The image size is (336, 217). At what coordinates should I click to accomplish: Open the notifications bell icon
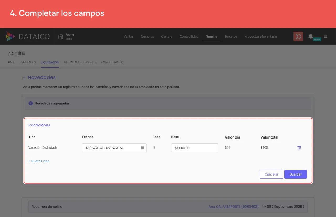coord(311,36)
